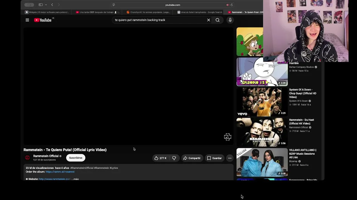Screen dimensions: 357x200
Task: Toggle the Safari sidebar button
Action: point(40,5)
